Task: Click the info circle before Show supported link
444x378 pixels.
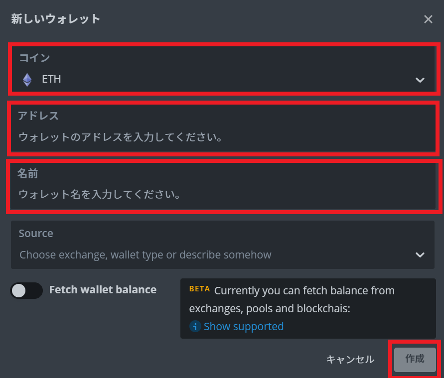Action: [x=195, y=327]
